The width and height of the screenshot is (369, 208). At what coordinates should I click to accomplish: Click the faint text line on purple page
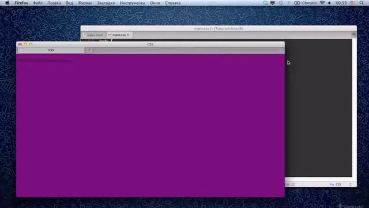(x=46, y=61)
